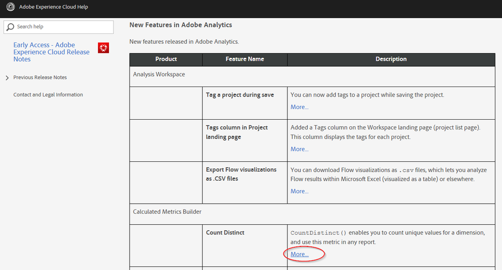This screenshot has height=270, width=502.
Task: Select Previous Release Notes in sidebar
Action: [x=40, y=77]
